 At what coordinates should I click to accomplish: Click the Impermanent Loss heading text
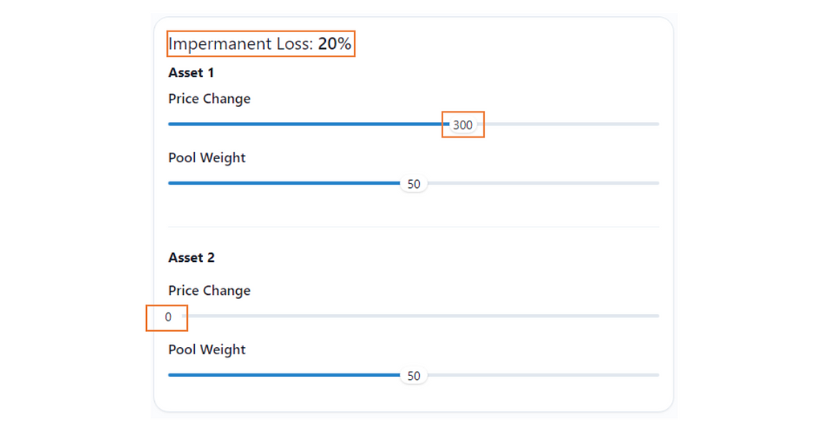coord(240,44)
